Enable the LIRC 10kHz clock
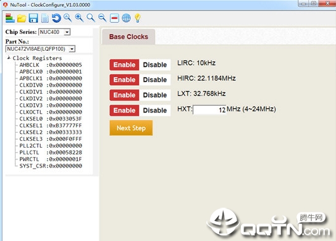The width and height of the screenshot is (336, 241). click(124, 65)
